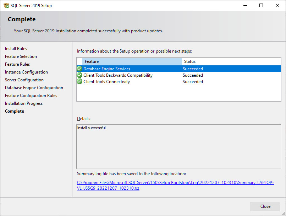Maximize the SQL Server 2019 Setup window
The width and height of the screenshot is (286, 216).
point(261,5)
